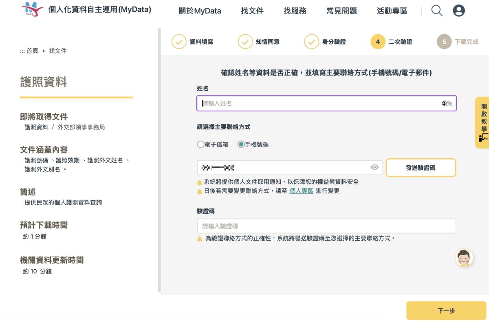The height and width of the screenshot is (321, 489).
Task: Click the 外交部領事事務局 text
Action: [81, 127]
